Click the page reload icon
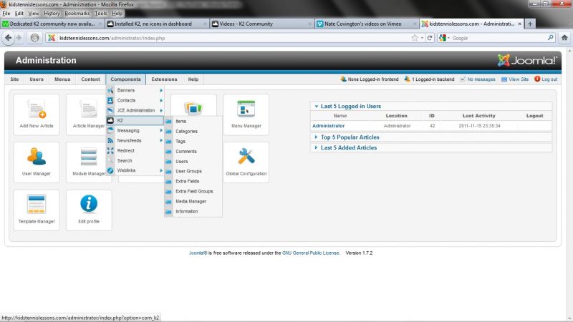This screenshot has width=573, height=322. coord(430,38)
